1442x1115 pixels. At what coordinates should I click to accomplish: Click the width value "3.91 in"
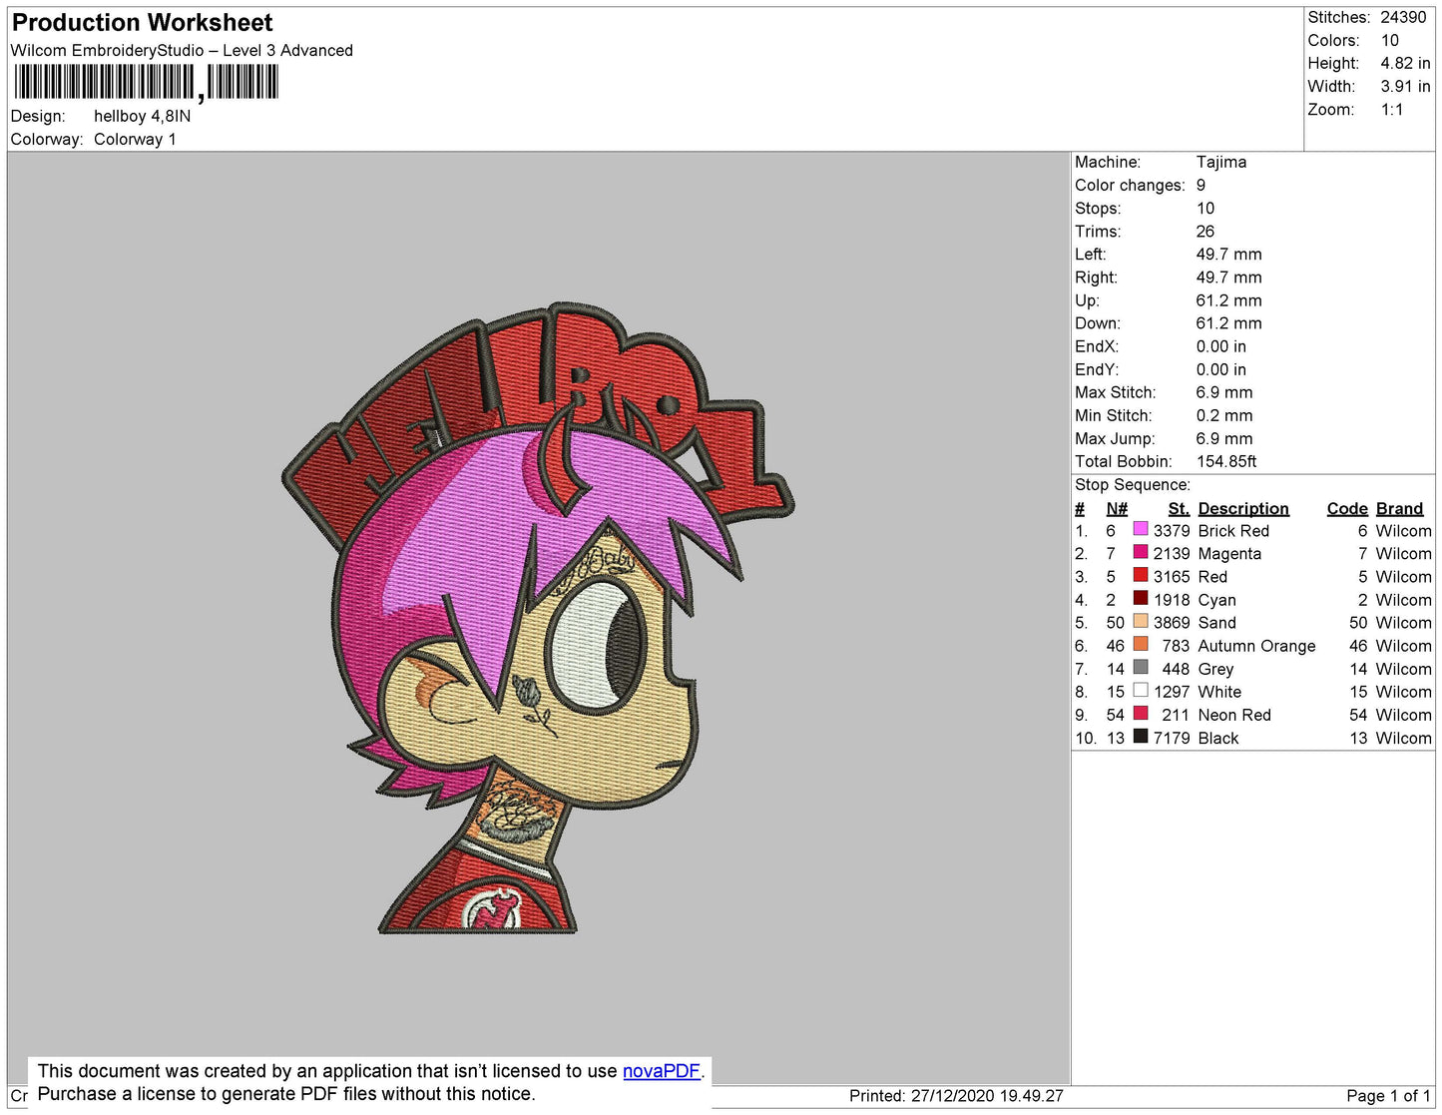point(1405,86)
